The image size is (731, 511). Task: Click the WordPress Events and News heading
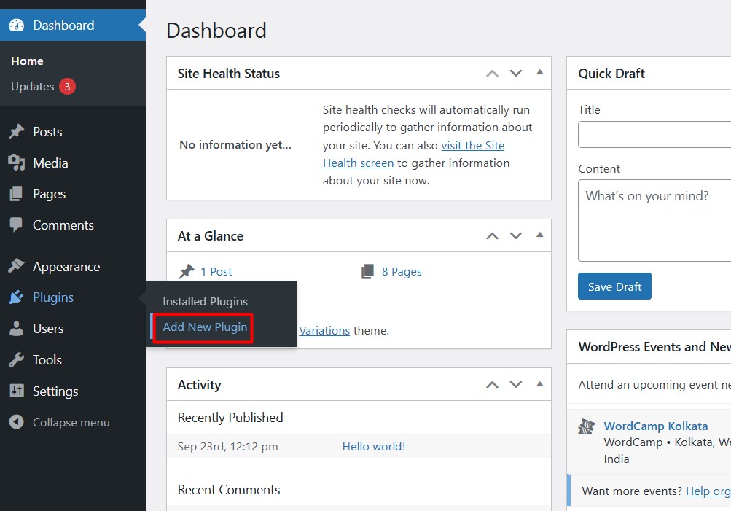(x=654, y=347)
